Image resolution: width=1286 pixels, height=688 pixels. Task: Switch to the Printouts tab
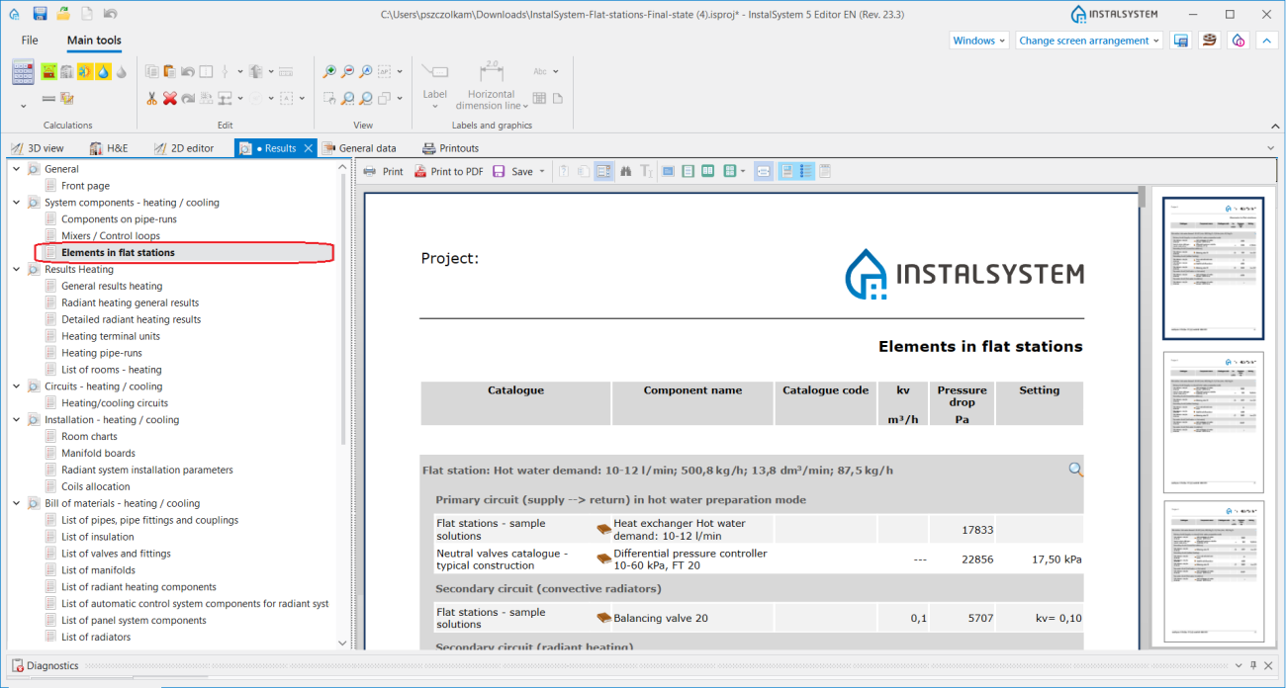pyautogui.click(x=451, y=148)
